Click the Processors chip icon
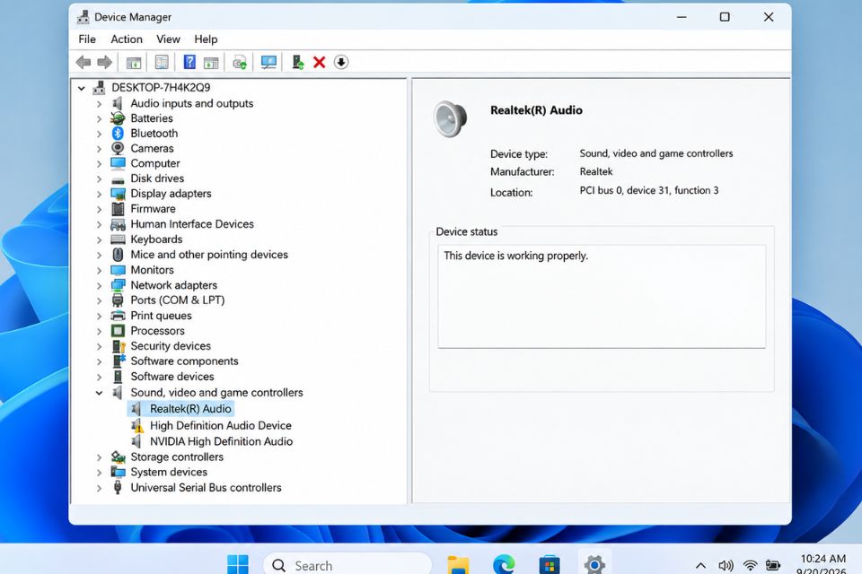Viewport: 862px width, 574px height. 118,331
